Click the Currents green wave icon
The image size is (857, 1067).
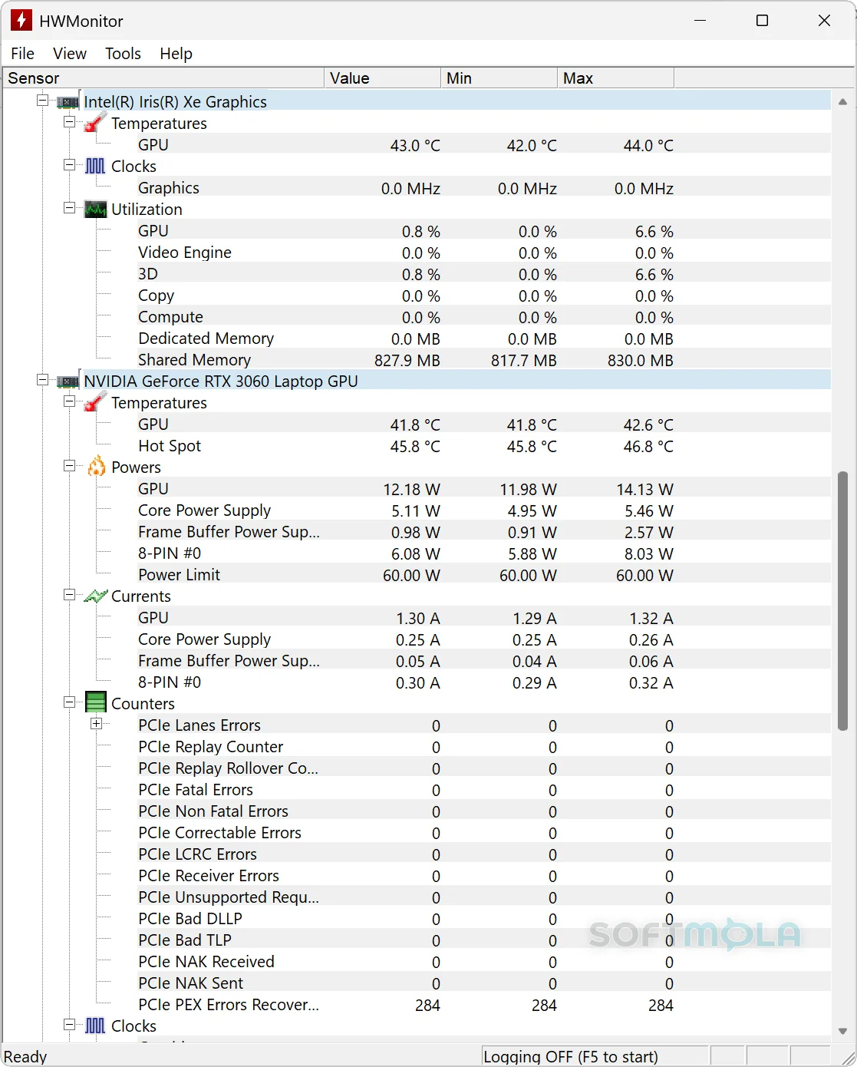[95, 596]
